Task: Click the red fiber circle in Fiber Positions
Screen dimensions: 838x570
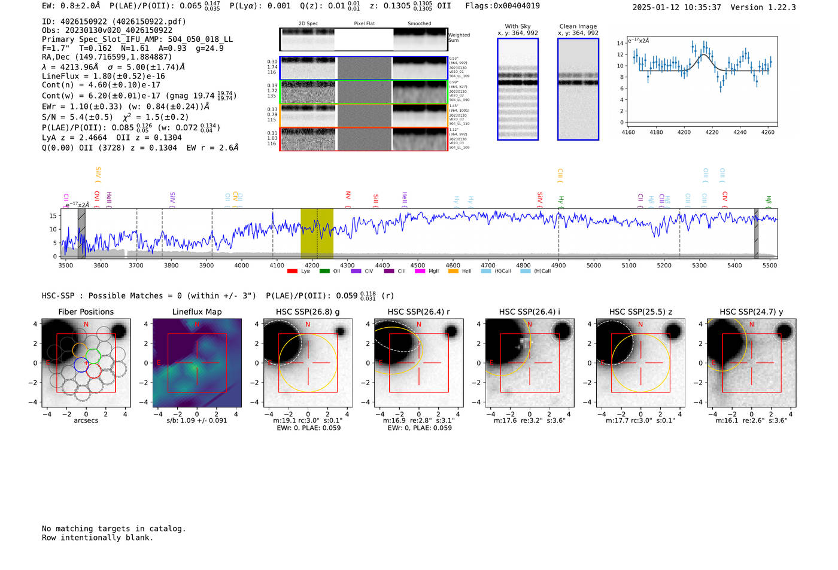Action: (93, 370)
